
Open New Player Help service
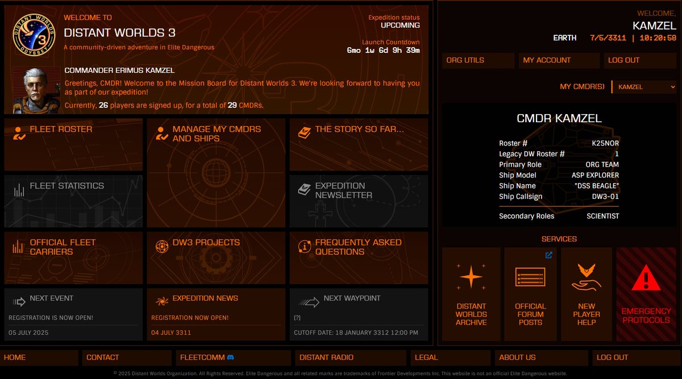[587, 294]
